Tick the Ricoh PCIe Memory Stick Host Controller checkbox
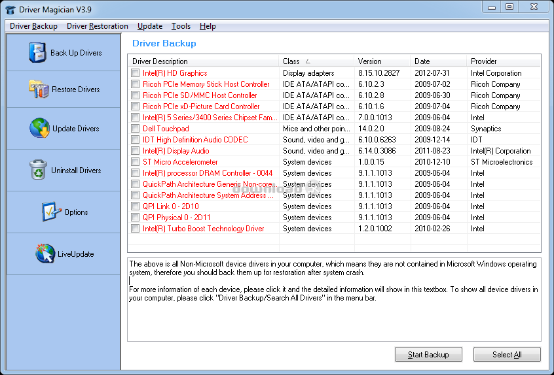This screenshot has width=554, height=375. (135, 84)
